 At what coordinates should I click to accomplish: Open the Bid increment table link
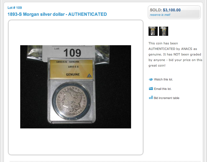coord(167,98)
